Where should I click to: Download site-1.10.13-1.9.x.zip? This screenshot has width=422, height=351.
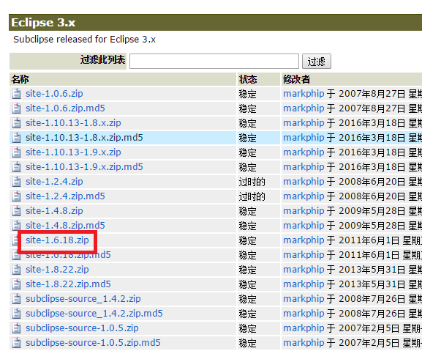pos(73,152)
